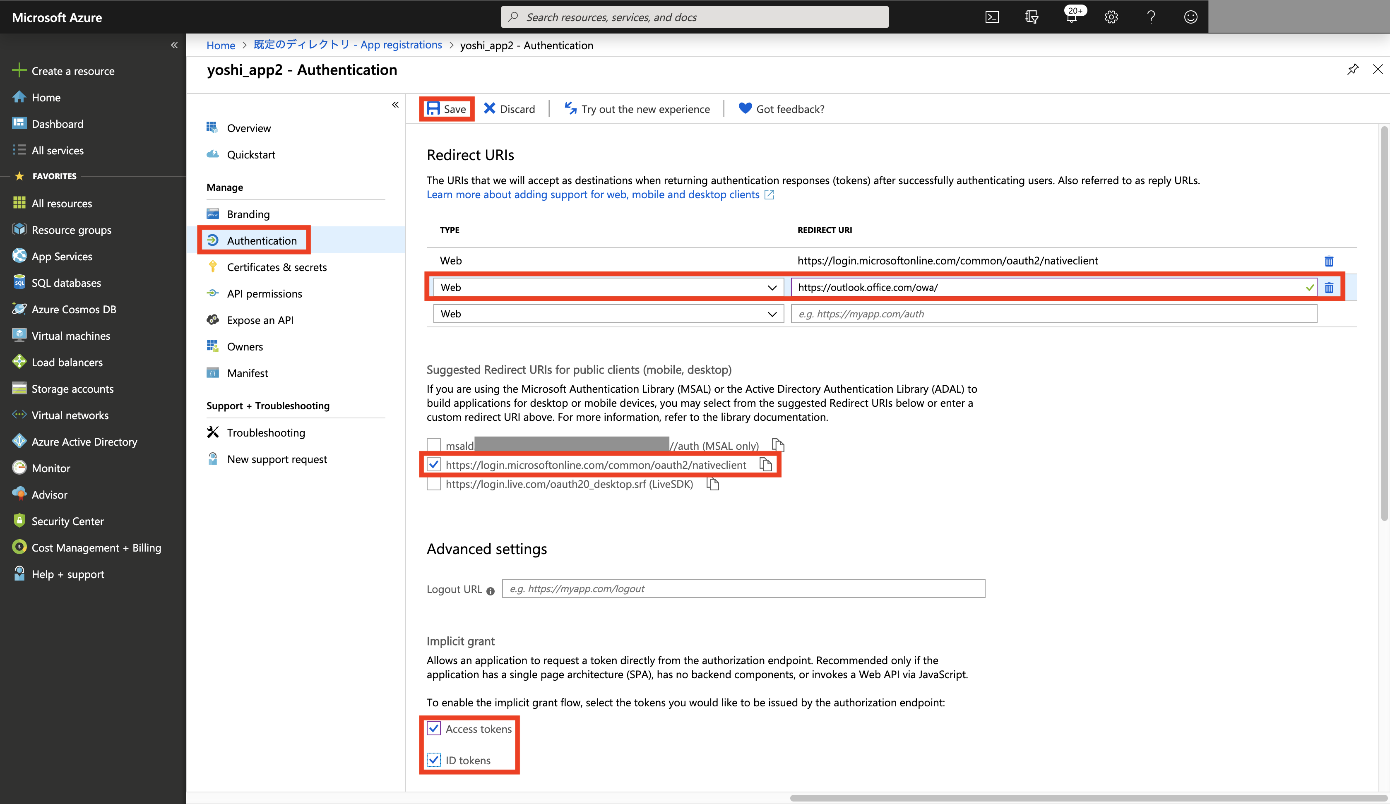Collapse the main Azure sidebar
The height and width of the screenshot is (804, 1390).
pos(174,45)
